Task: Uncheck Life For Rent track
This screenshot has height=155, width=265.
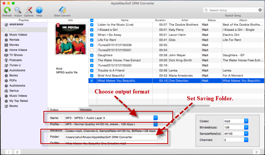Action: (x=92, y=40)
